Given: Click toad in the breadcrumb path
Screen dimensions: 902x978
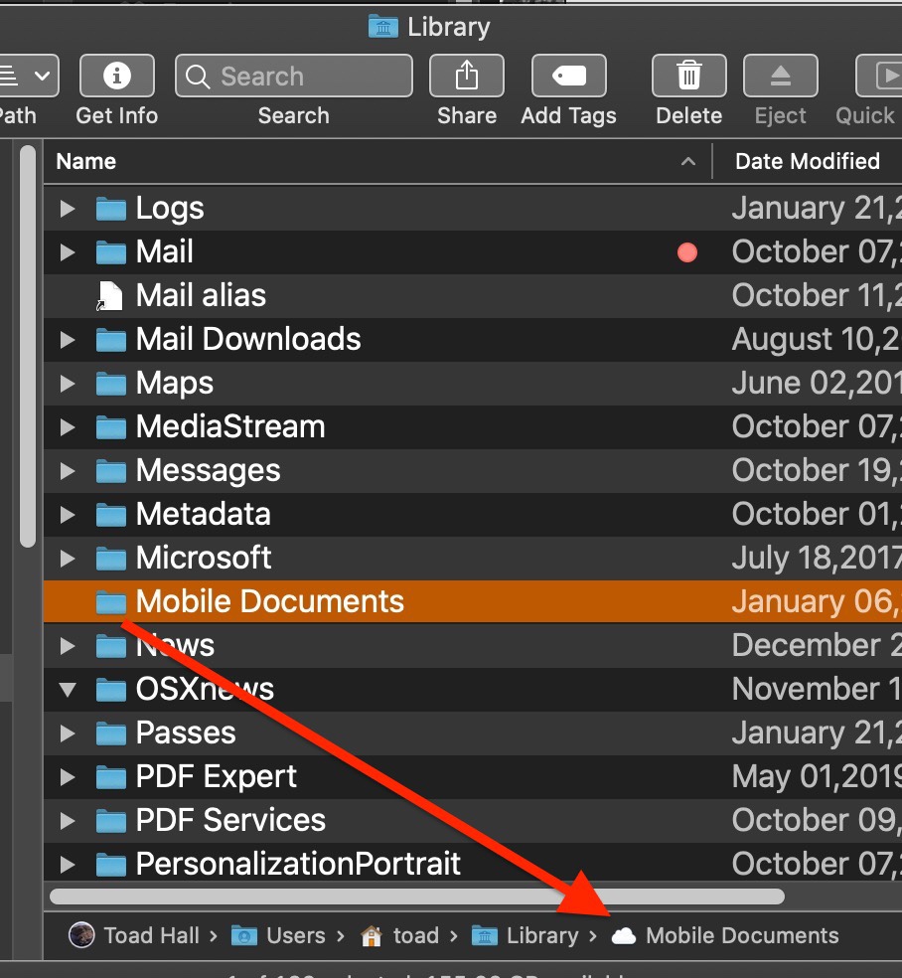Looking at the screenshot, I should [x=415, y=935].
